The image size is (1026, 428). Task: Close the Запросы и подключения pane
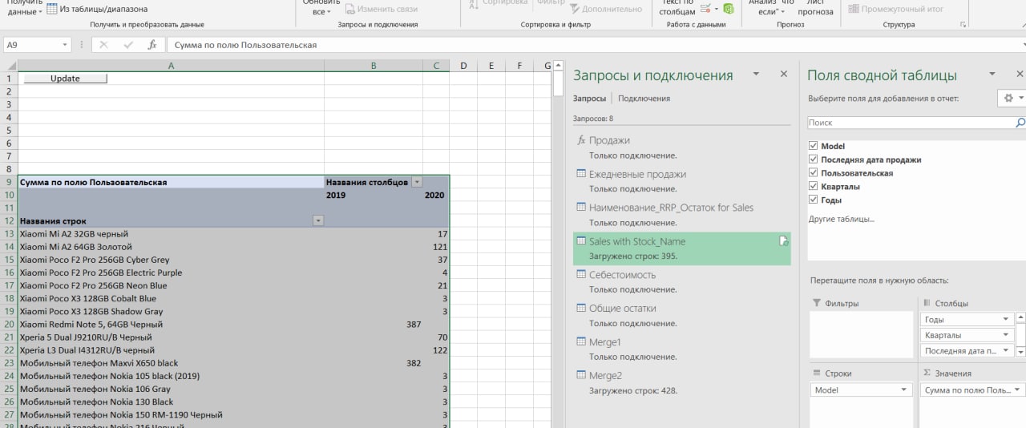784,74
